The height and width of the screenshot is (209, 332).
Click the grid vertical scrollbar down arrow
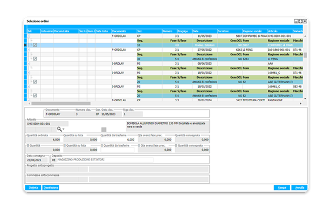[305, 99]
